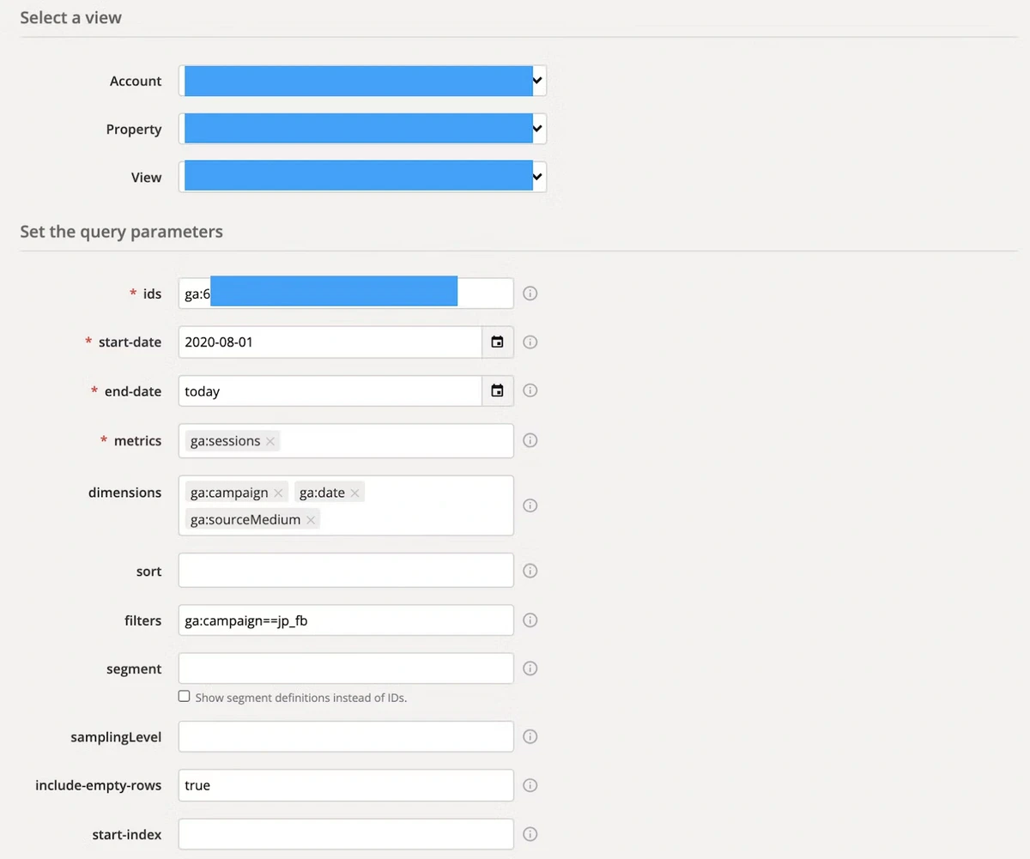The height and width of the screenshot is (859, 1030).
Task: Focus the empty segment field
Action: click(346, 668)
